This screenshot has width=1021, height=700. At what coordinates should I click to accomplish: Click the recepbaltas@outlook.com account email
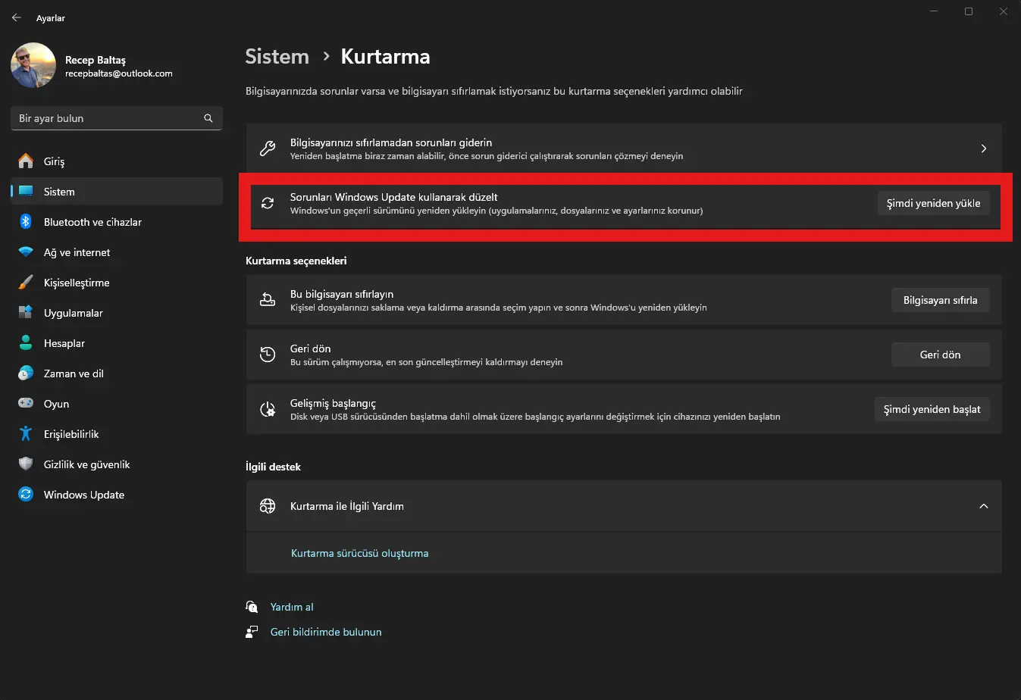pyautogui.click(x=119, y=73)
